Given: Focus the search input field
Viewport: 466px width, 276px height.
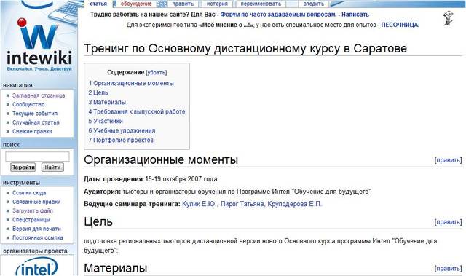Looking at the screenshot, I should (37, 157).
